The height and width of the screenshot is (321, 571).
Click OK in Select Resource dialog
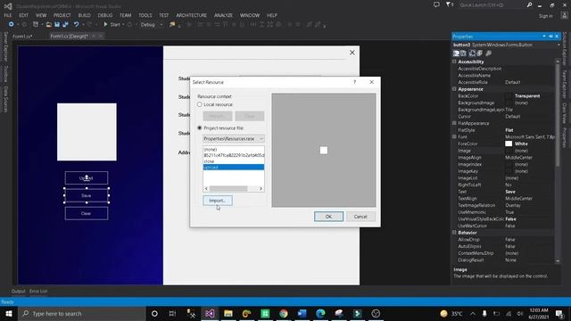[328, 217]
